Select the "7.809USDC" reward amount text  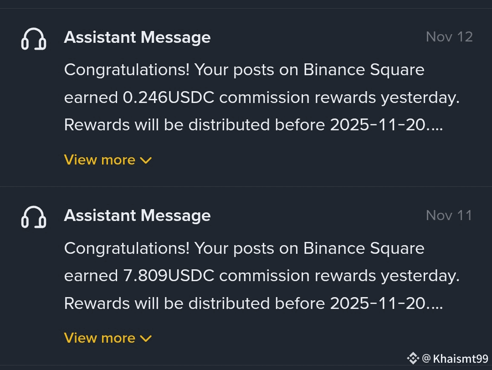(x=169, y=276)
